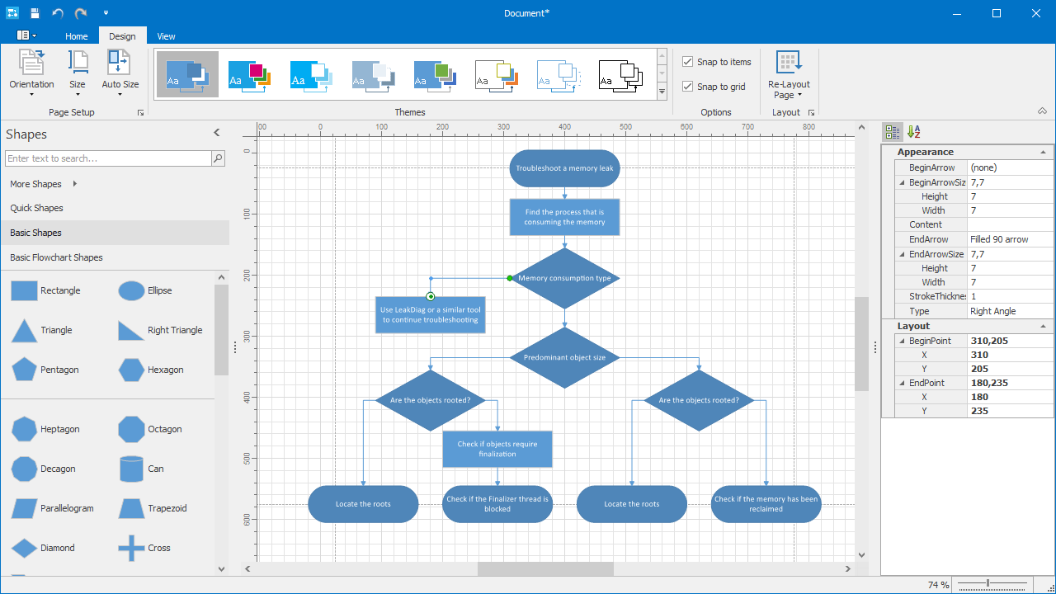Apply the theme with green accent

coord(435,75)
